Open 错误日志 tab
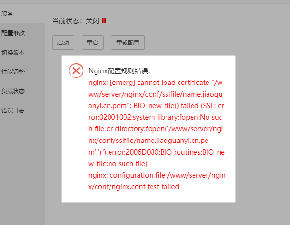 click(22, 111)
